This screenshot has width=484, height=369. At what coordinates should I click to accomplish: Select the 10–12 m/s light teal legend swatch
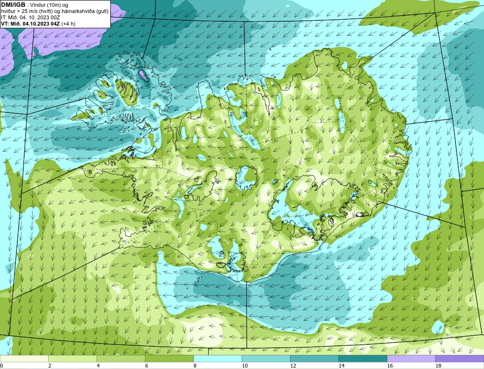(266, 358)
